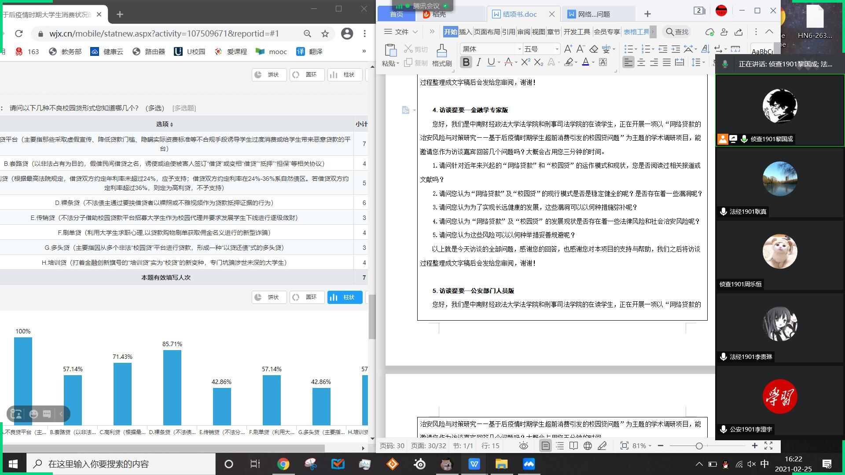Open Chrome from the Windows taskbar
This screenshot has width=845, height=475.
pos(283,464)
